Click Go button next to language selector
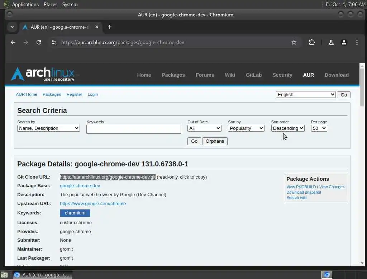 pyautogui.click(x=344, y=95)
